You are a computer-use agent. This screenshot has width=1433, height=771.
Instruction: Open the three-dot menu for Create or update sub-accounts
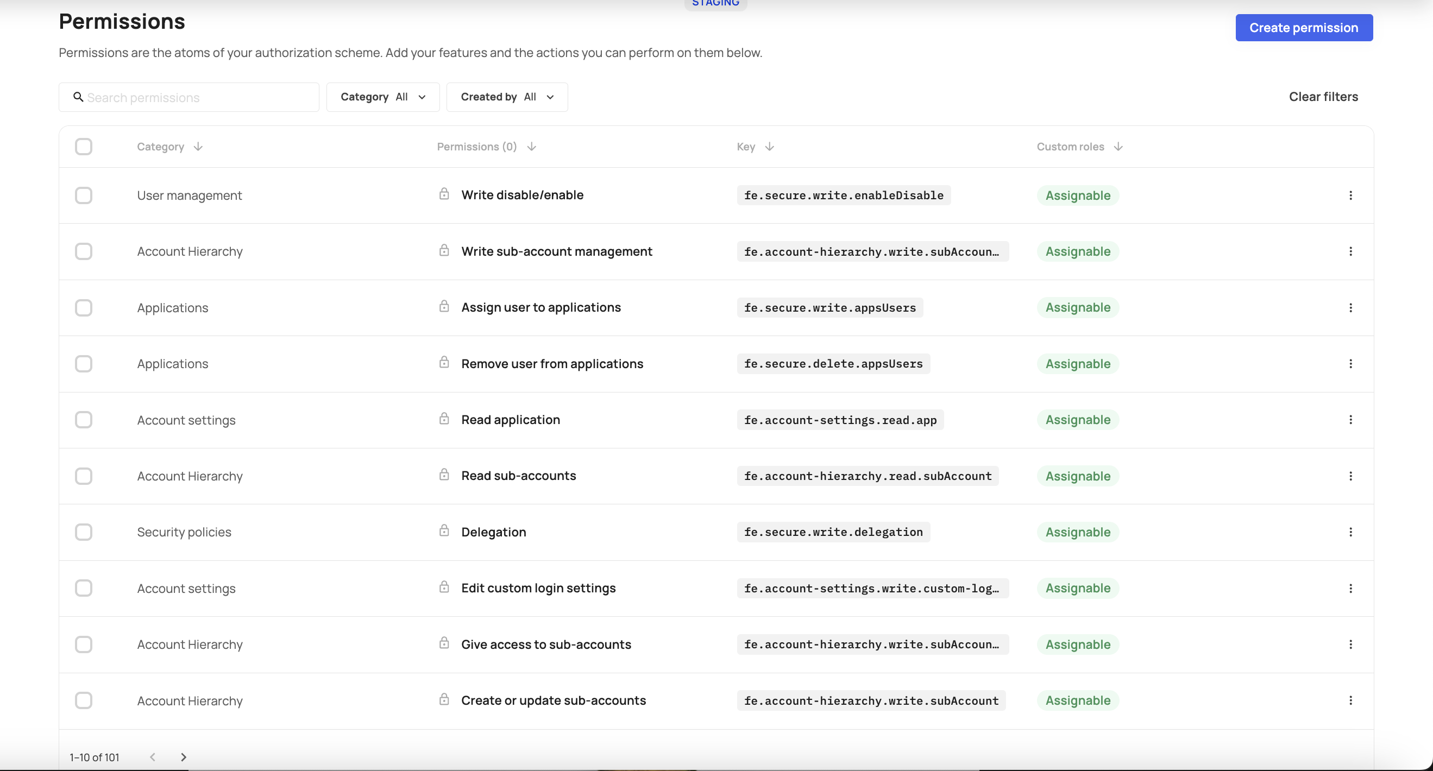click(1350, 700)
